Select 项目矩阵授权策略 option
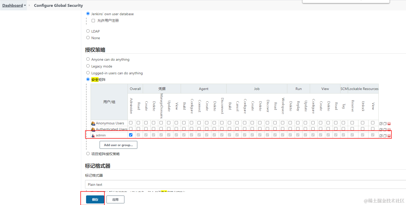The image size is (406, 205). coord(88,154)
